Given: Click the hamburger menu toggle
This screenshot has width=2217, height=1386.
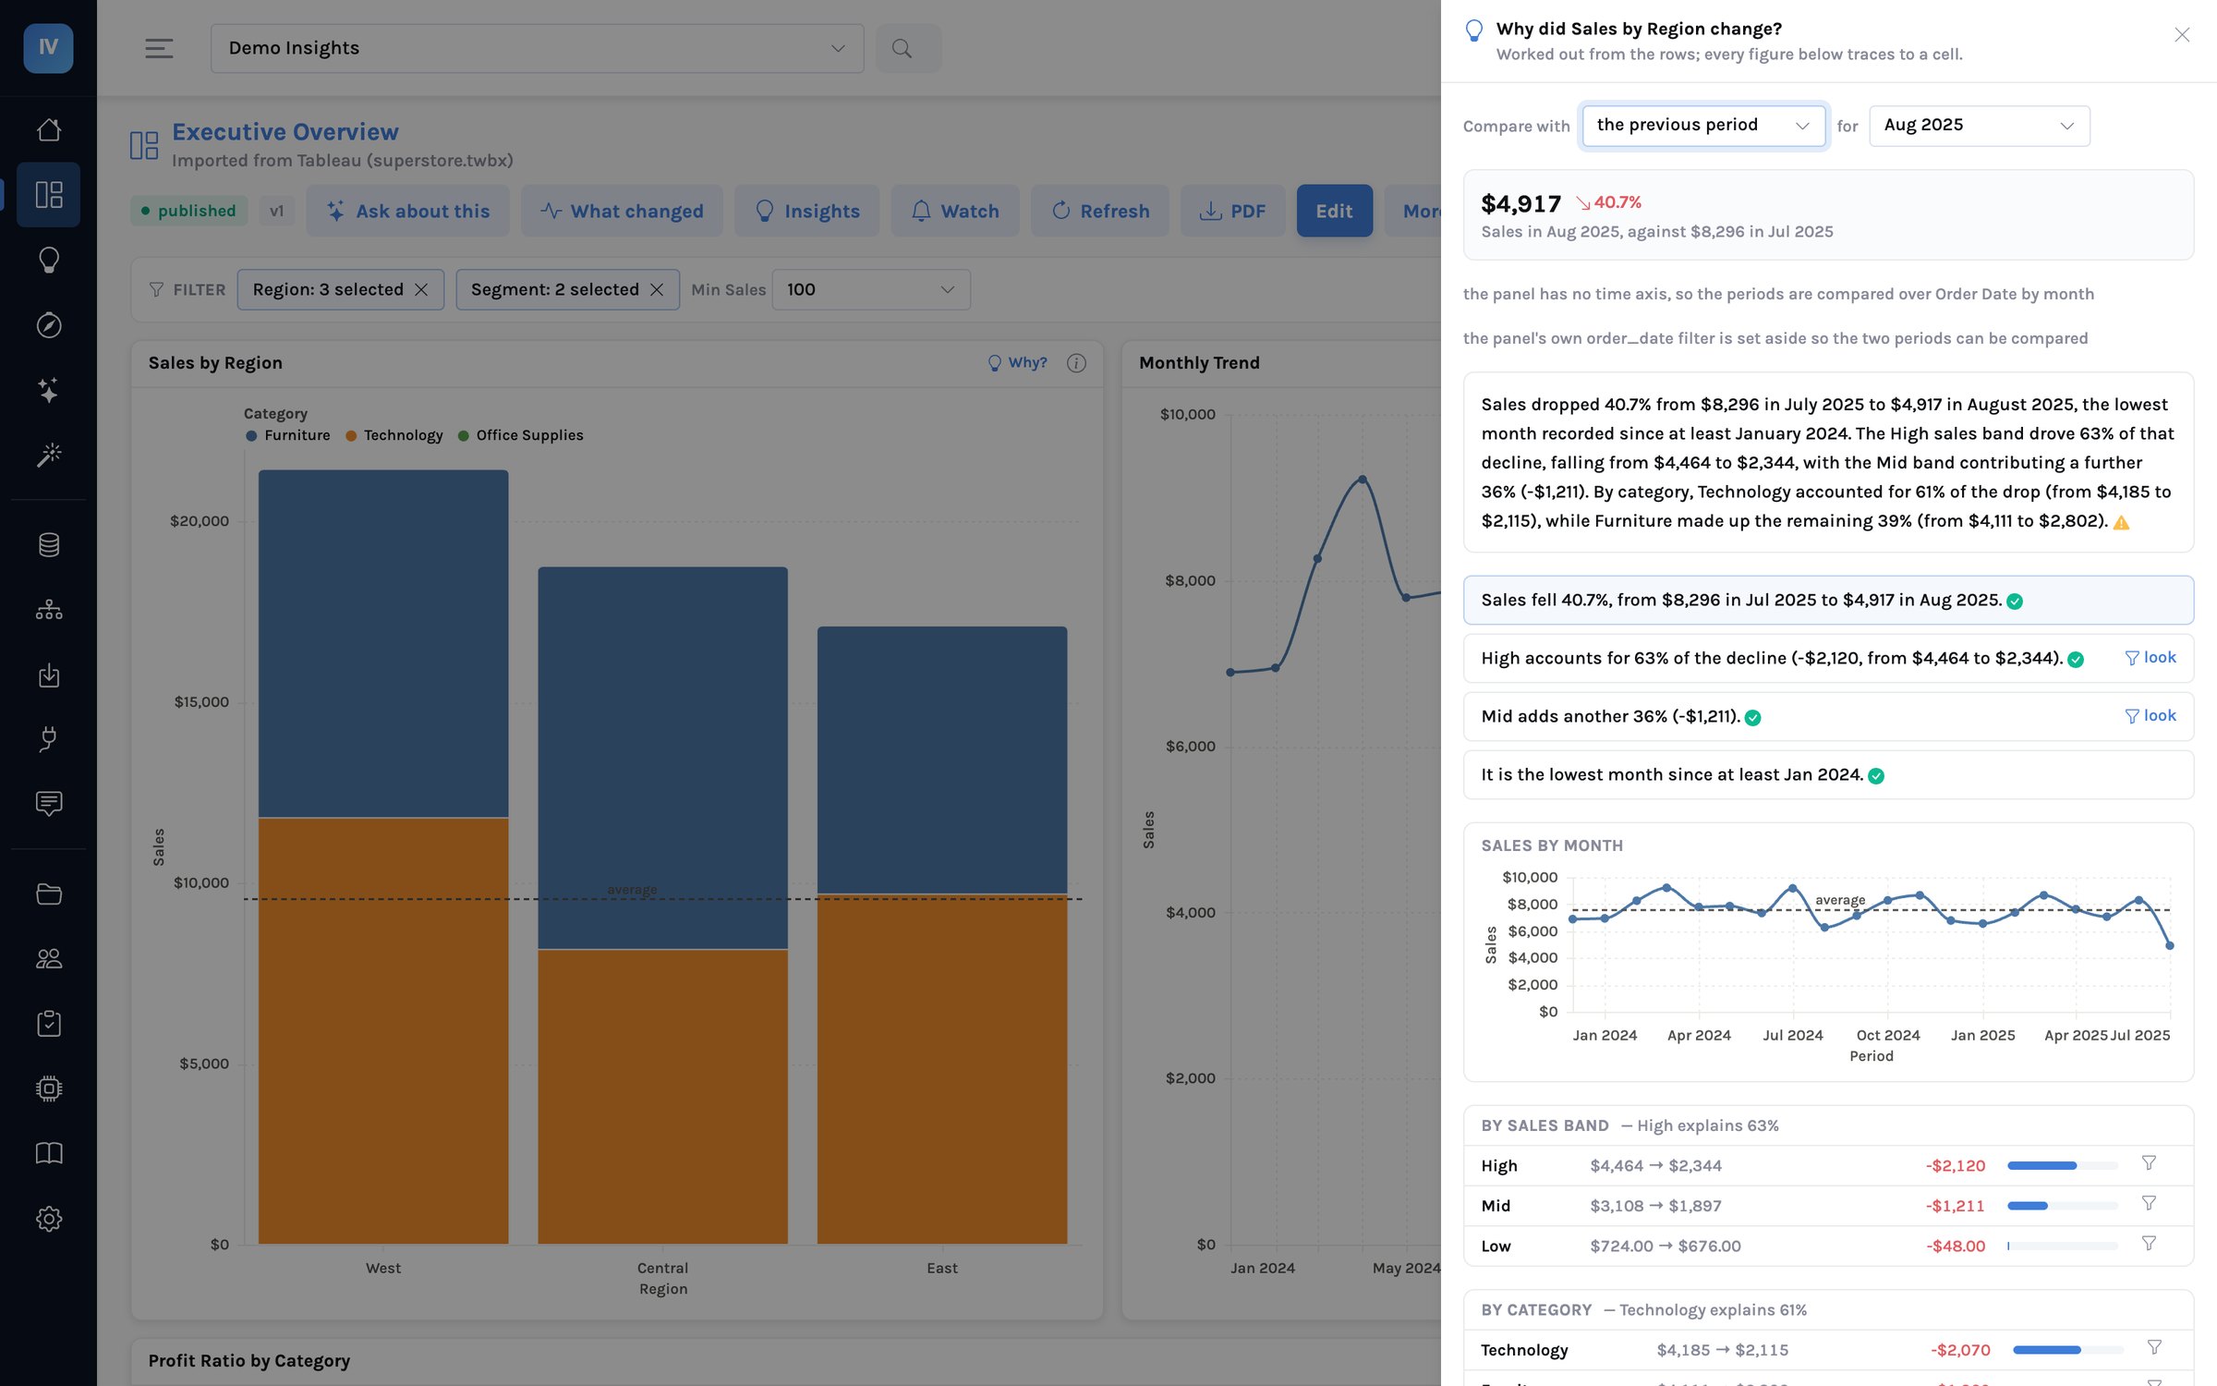Looking at the screenshot, I should [x=159, y=48].
